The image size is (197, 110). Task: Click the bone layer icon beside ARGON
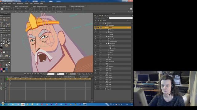click(105, 23)
